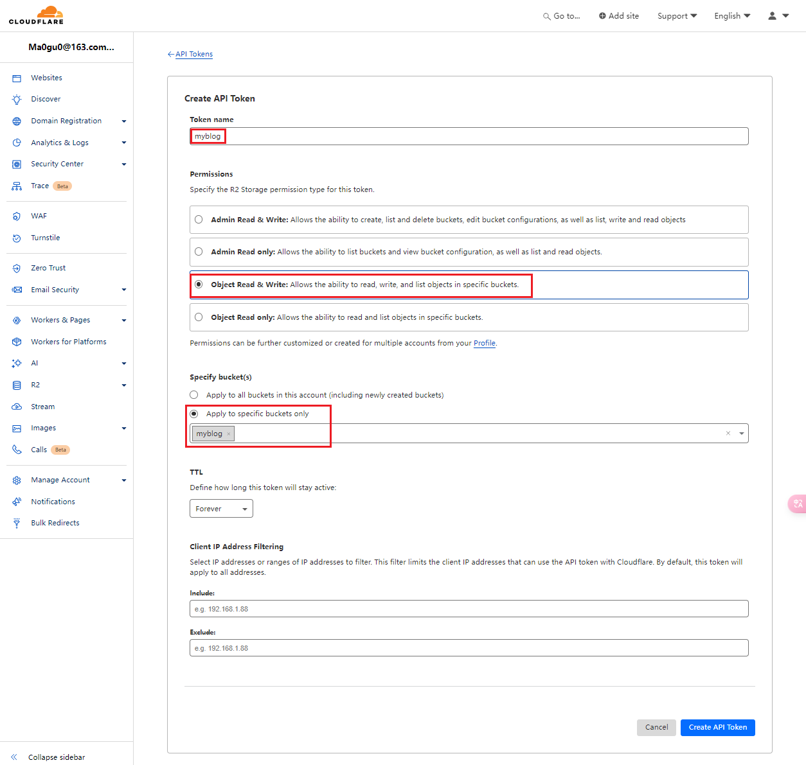Click the Exclude IP address field
This screenshot has height=765, width=806.
[x=469, y=648]
